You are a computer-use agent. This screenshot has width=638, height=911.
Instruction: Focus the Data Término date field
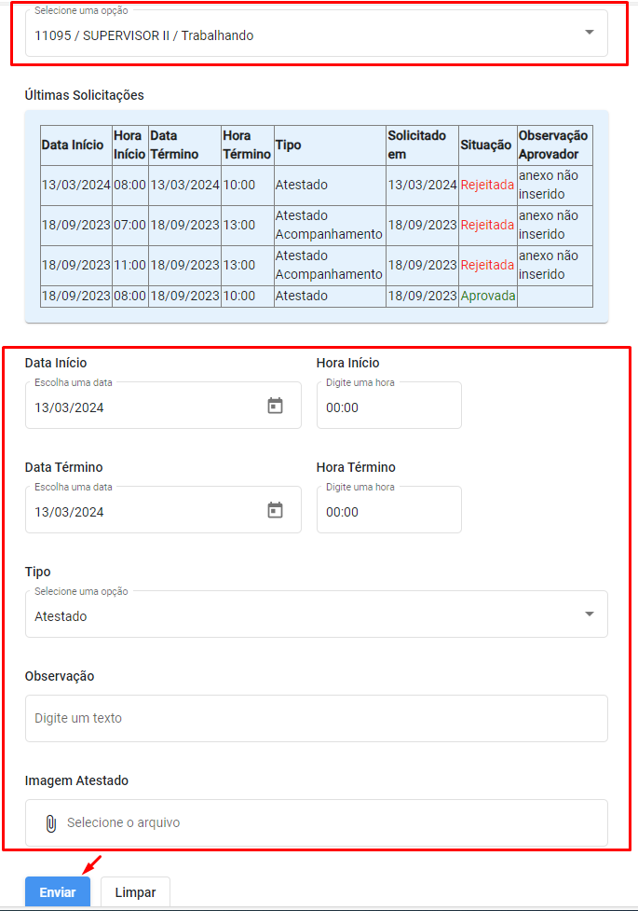coord(163,510)
